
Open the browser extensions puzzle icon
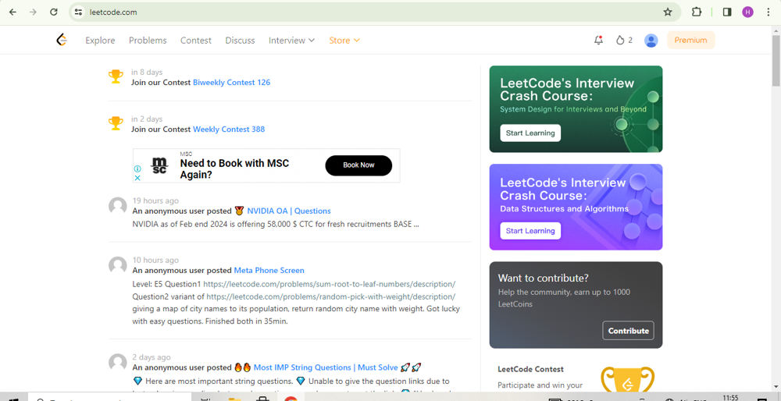click(x=697, y=12)
